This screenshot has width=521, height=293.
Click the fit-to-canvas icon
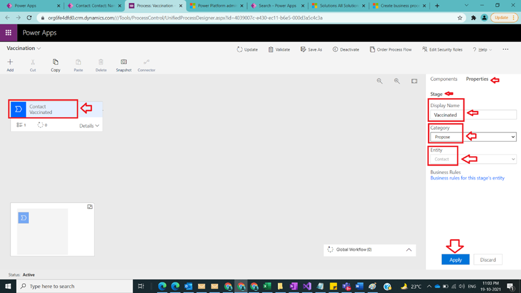(414, 81)
